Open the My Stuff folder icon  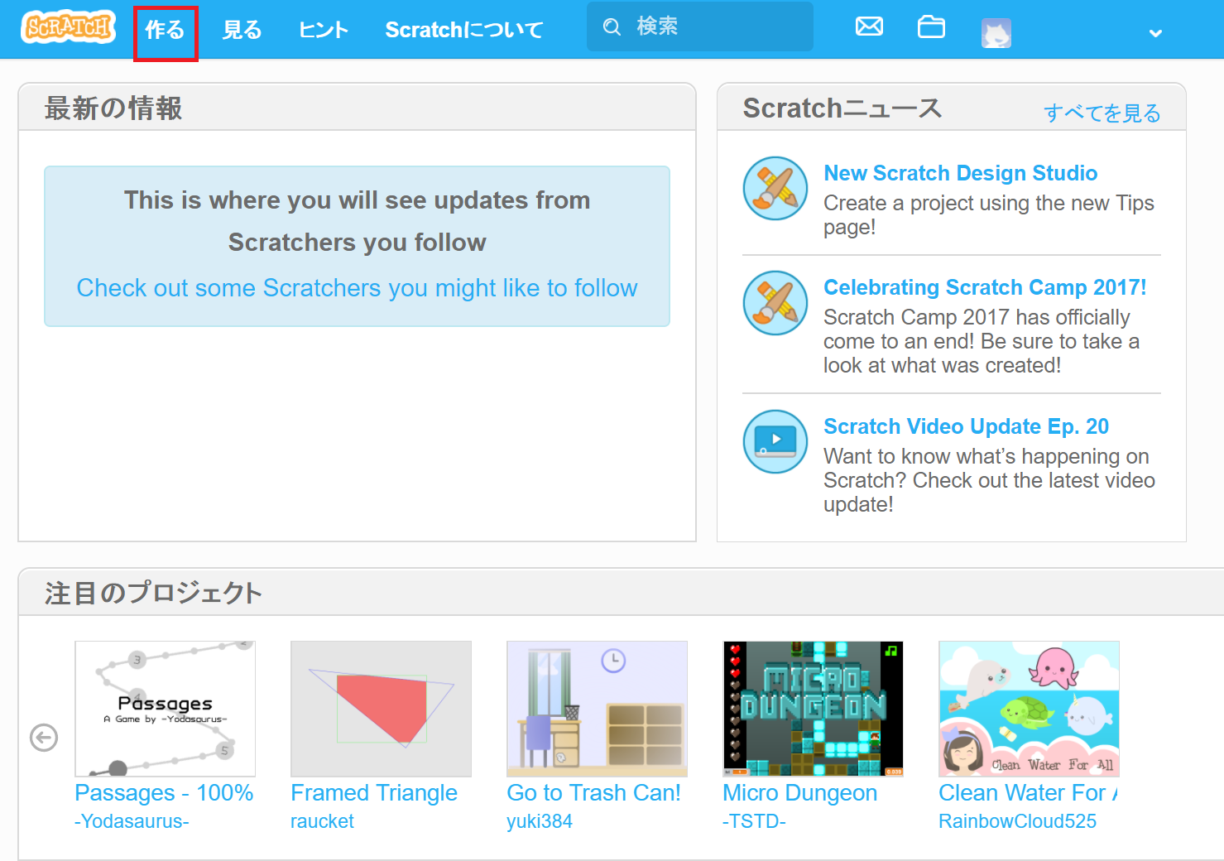[x=931, y=26]
